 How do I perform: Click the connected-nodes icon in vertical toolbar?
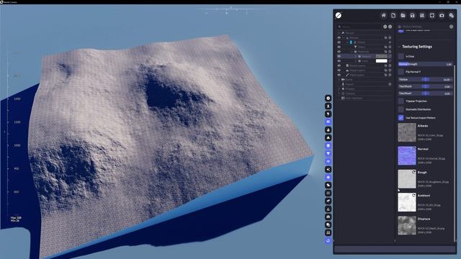tap(328, 170)
